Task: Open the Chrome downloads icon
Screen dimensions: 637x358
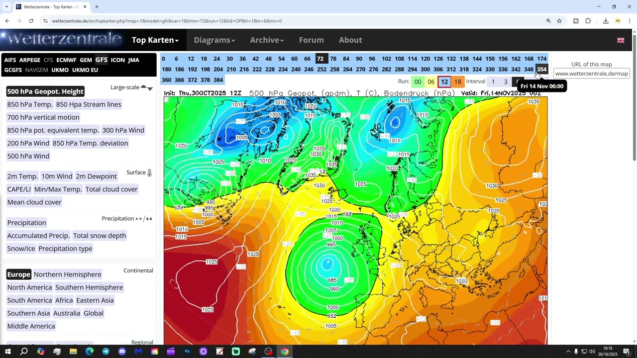Action: 606,21
